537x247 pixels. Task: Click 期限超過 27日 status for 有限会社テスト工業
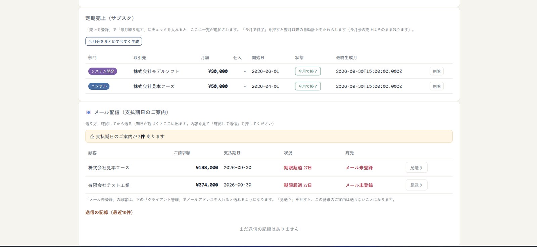(x=298, y=185)
